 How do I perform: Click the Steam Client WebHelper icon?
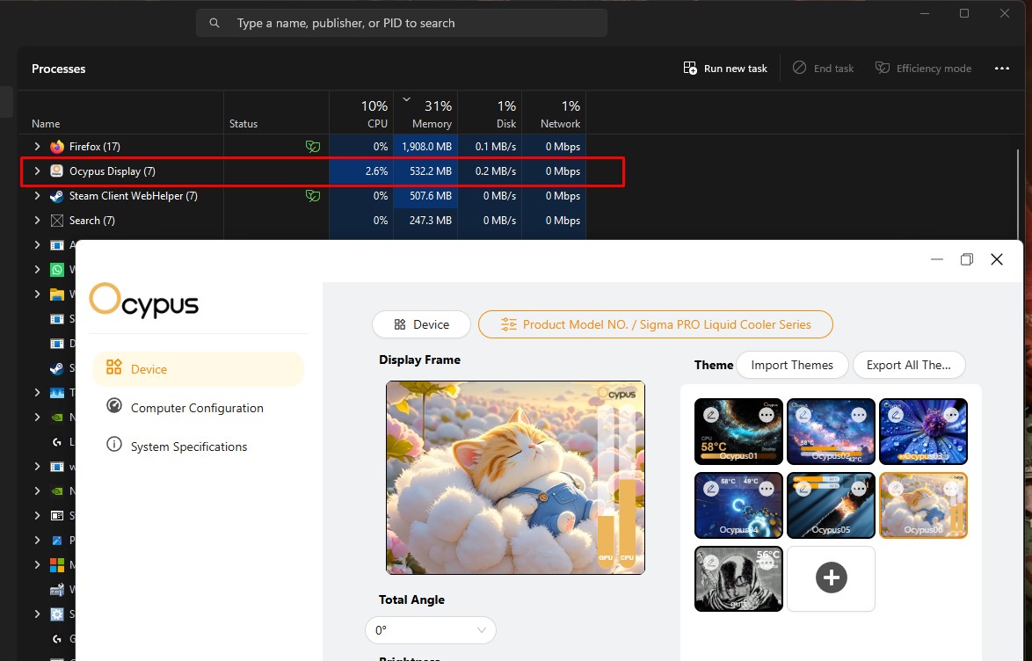pos(57,195)
